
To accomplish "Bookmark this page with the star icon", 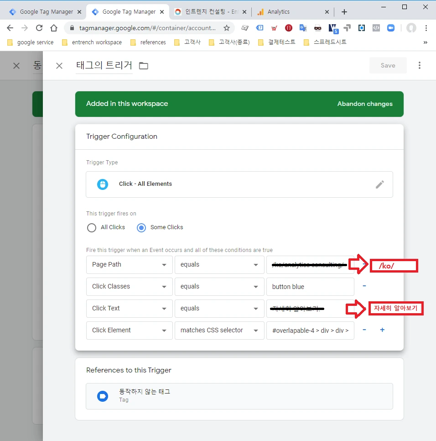I will click(x=227, y=28).
